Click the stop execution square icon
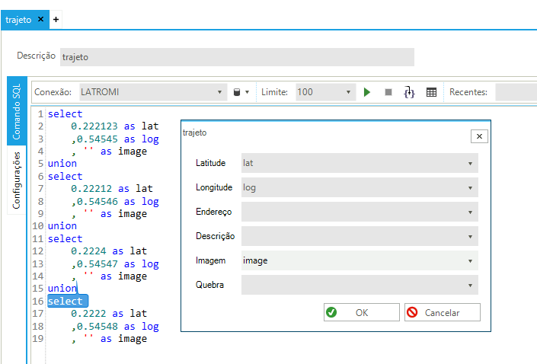 (388, 92)
